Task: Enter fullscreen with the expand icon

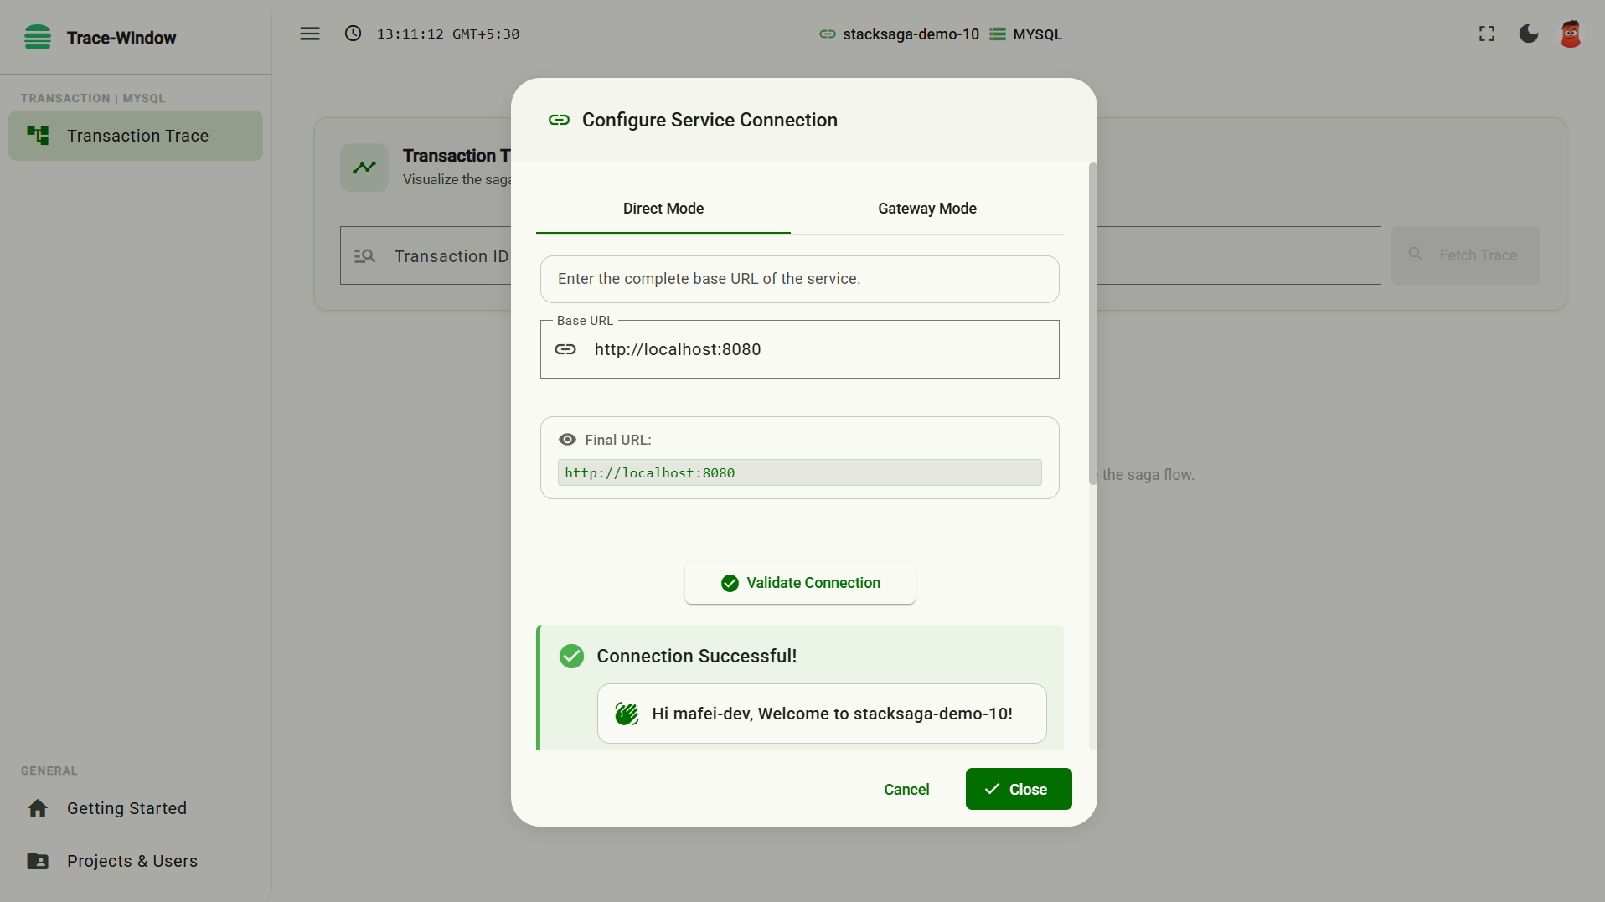Action: pos(1487,34)
